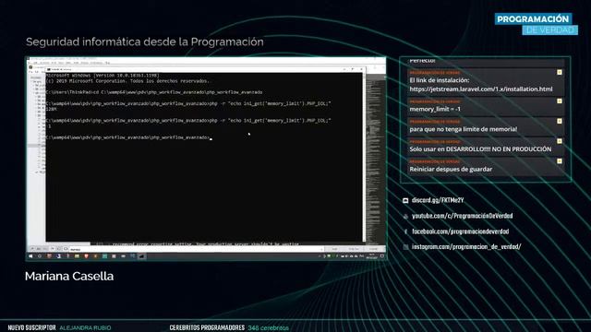This screenshot has width=591, height=332.
Task: Open the Windows Start button
Action: 30,256
